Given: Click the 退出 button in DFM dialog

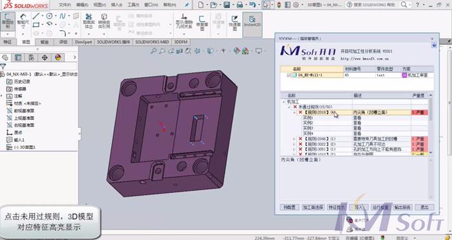Looking at the screenshot, I should click(424, 207).
